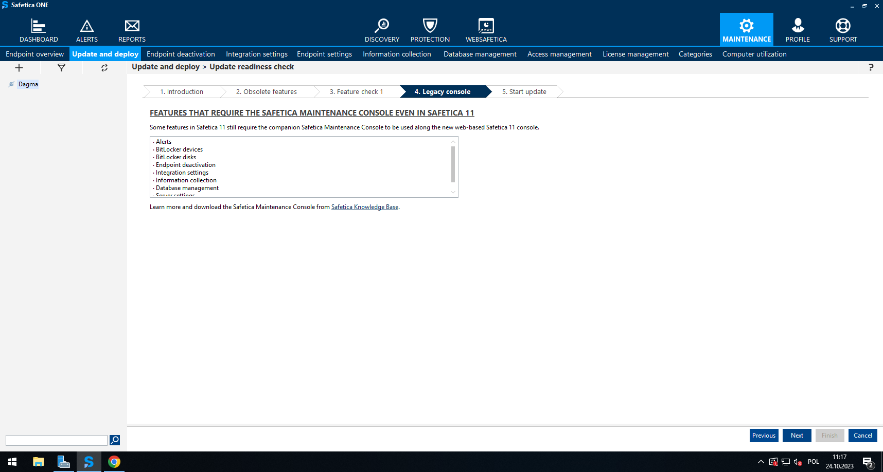Click the sidebar search input field

[57, 440]
